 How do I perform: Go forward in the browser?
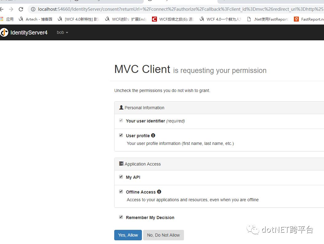coord(11,9)
